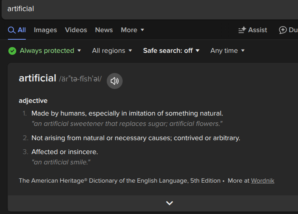Screen dimensions: 298x214
Task: Click the definition 'Affected or insincere.'
Action: (x=65, y=152)
